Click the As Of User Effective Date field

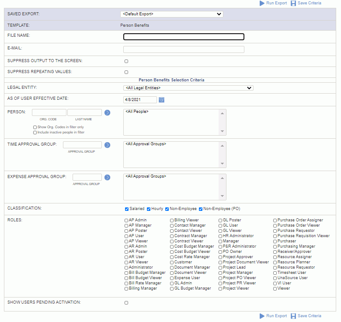(x=140, y=100)
